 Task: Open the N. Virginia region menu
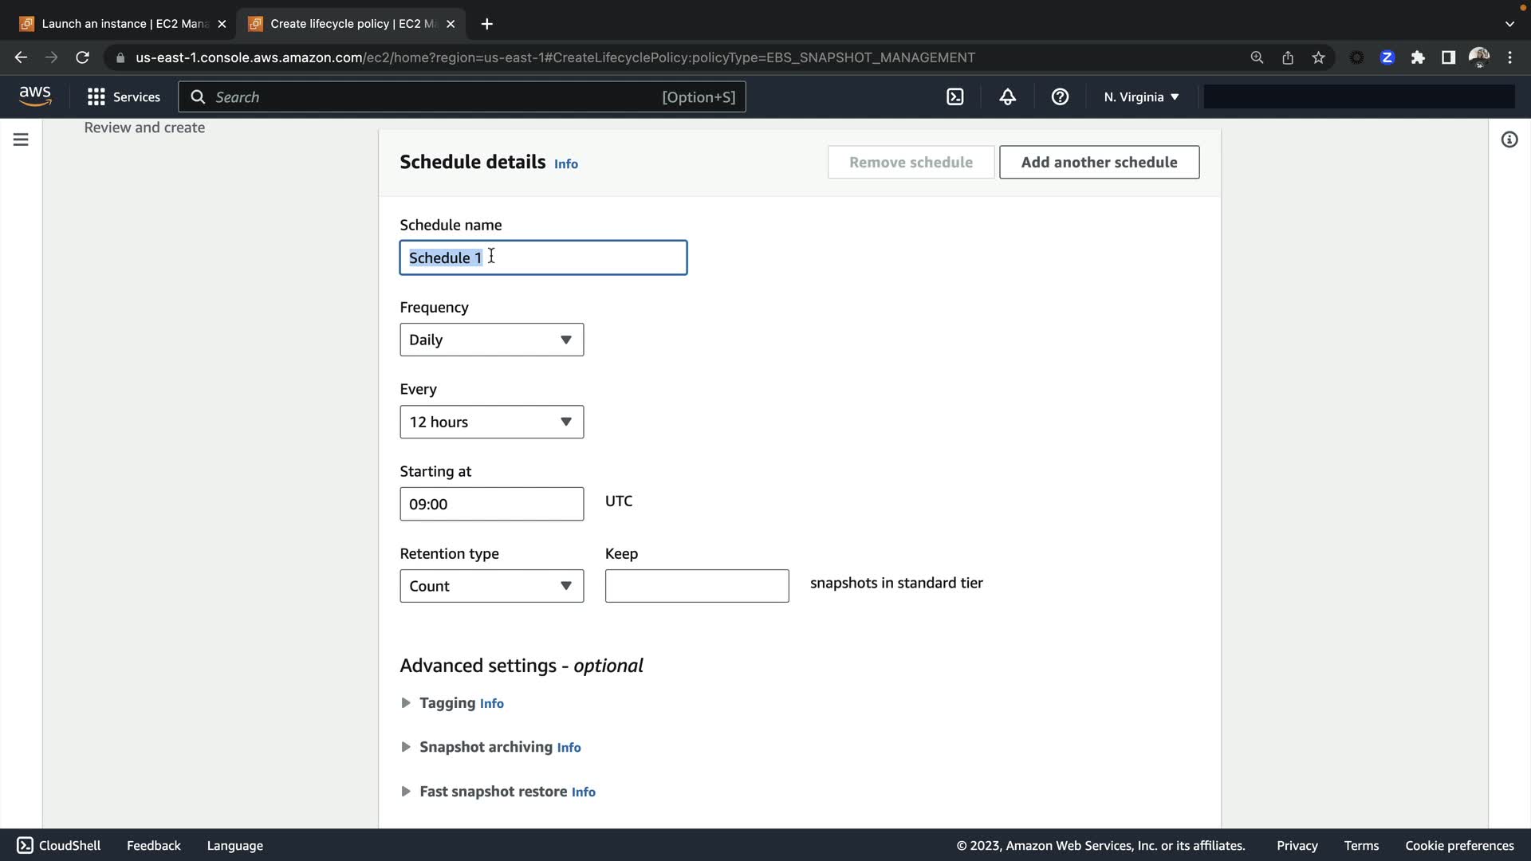pos(1140,96)
